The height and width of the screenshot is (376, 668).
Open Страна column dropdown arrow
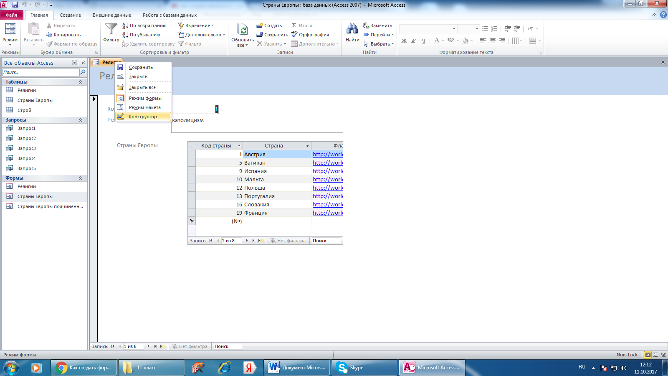coord(308,146)
